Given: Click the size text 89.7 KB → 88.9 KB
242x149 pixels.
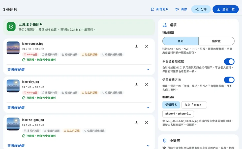Looking at the screenshot, I should [33, 49].
